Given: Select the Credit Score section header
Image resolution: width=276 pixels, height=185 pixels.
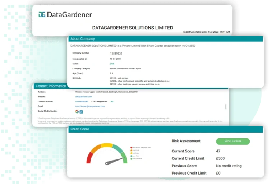Looking at the screenshot, I should 166,129.
